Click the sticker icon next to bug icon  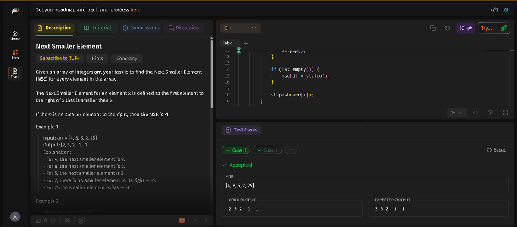point(82,220)
